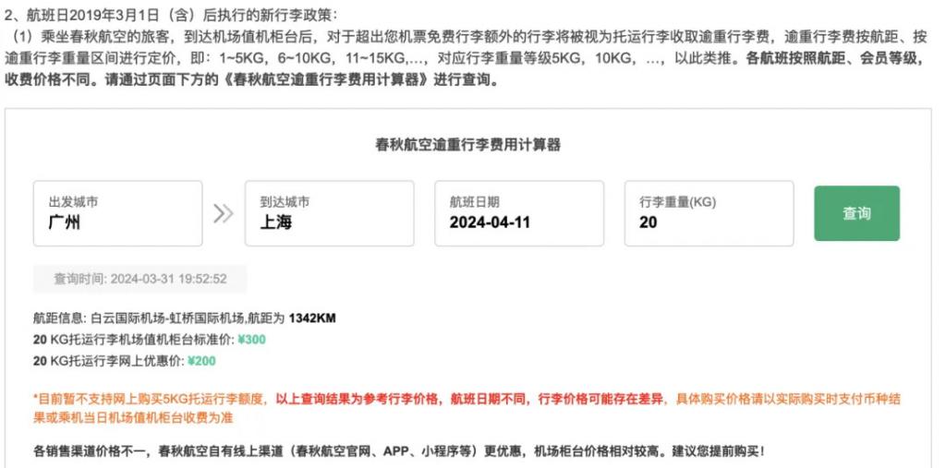Click the double-chevron arrow between the city fields
The width and height of the screenshot is (946, 468).
point(224,213)
